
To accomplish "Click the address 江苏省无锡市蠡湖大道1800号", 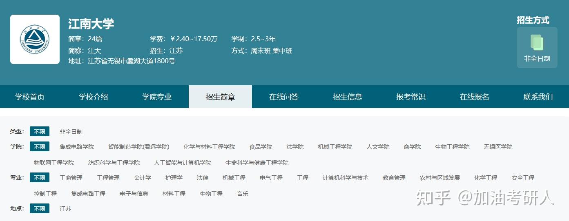I will point(122,61).
